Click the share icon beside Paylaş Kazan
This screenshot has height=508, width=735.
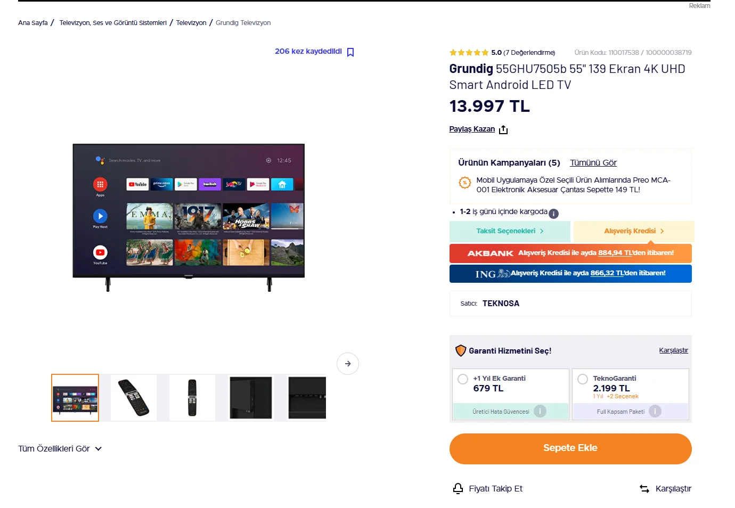503,129
